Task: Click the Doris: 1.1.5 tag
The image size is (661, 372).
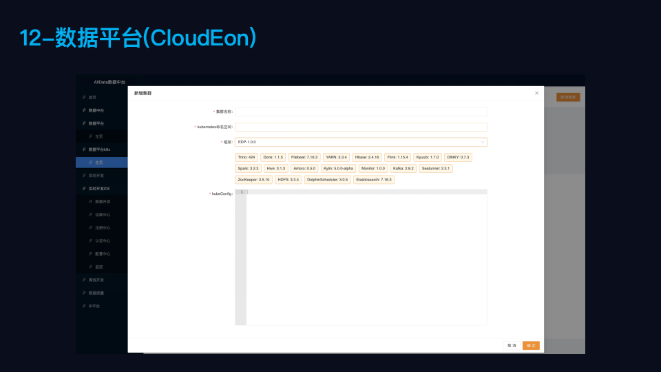Action: [x=273, y=157]
